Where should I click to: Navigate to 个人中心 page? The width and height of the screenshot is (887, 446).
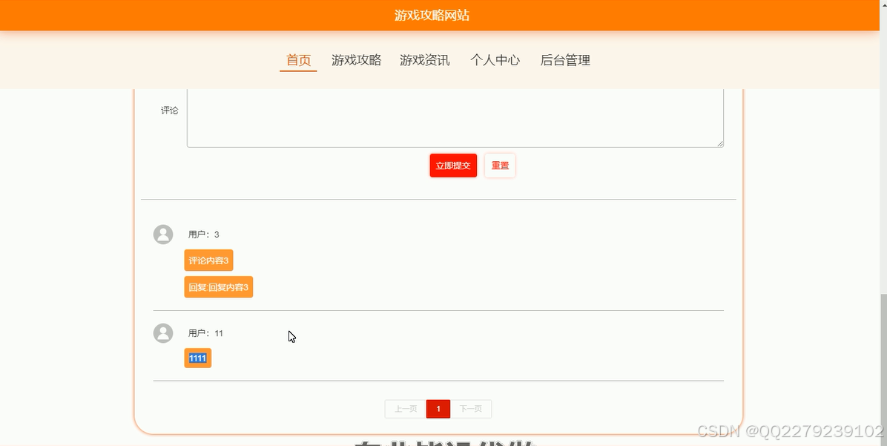(495, 60)
